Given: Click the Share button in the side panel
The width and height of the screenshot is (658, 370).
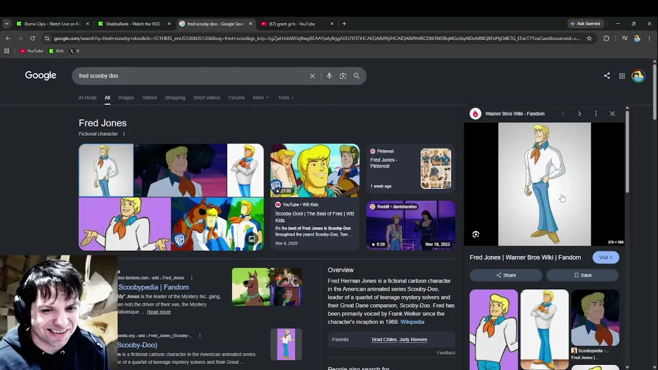Looking at the screenshot, I should (506, 275).
